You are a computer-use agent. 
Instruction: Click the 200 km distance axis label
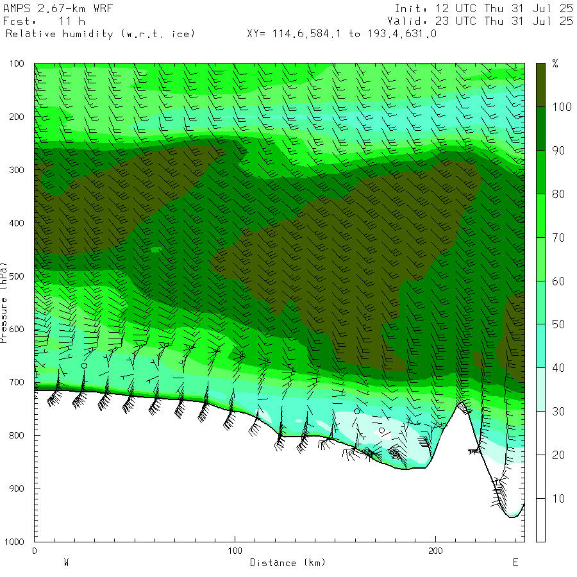[436, 551]
